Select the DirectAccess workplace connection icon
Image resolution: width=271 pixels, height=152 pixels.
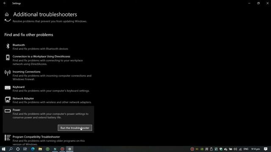tap(8, 57)
